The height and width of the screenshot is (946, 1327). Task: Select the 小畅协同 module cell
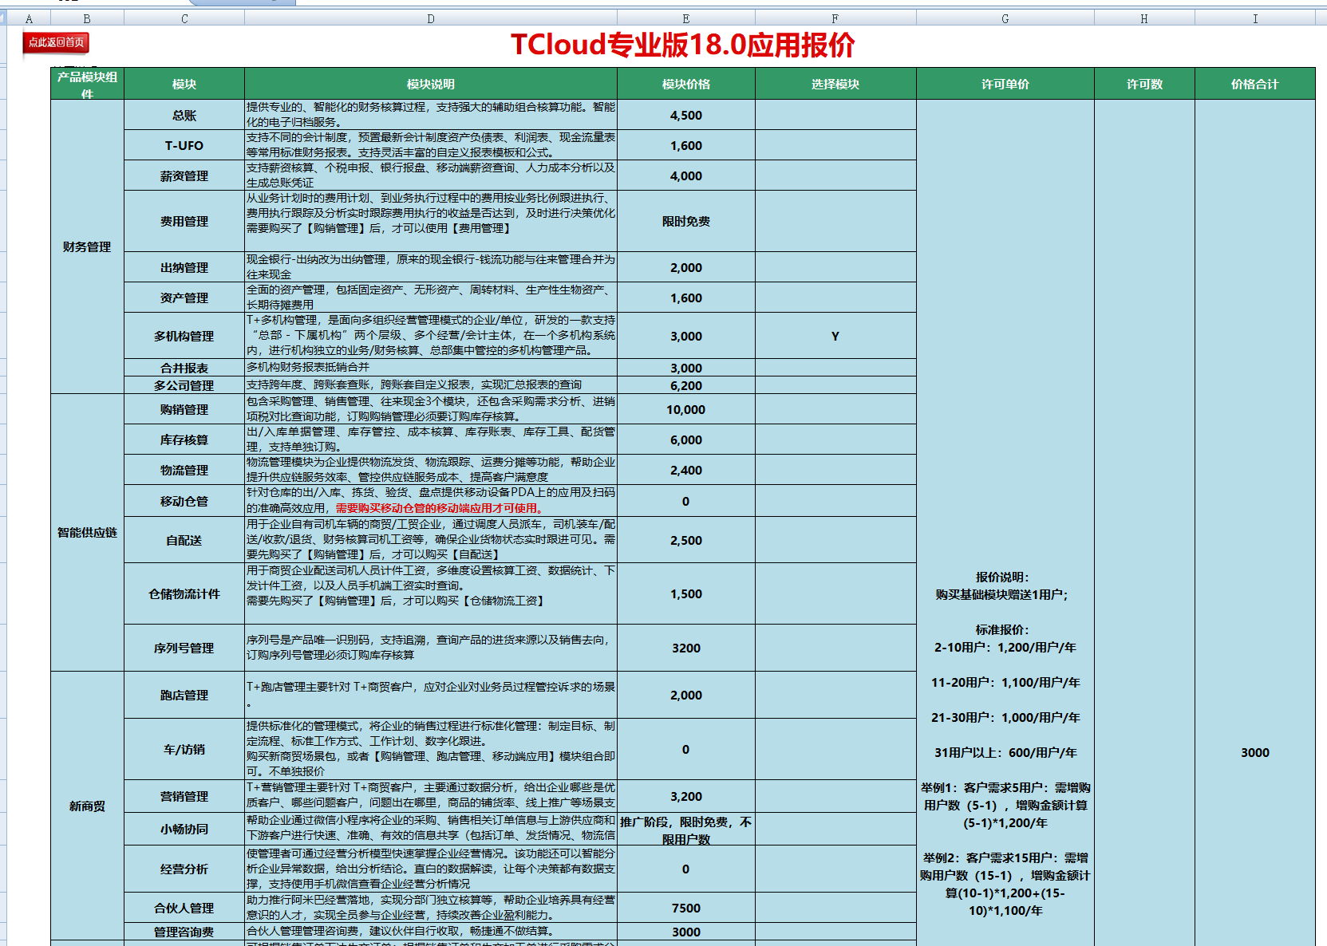[x=184, y=829]
